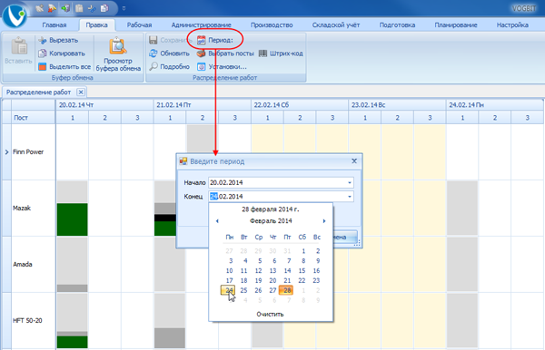Click Выбрать посты button

coord(225,53)
